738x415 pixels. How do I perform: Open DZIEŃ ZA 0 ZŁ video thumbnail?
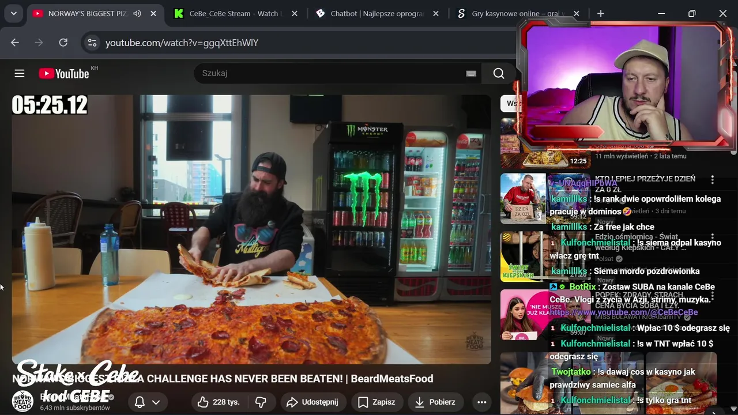pyautogui.click(x=545, y=199)
